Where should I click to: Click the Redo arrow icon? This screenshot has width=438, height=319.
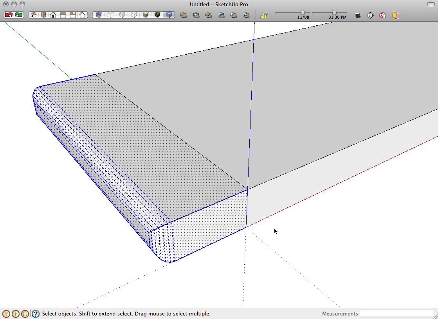click(19, 15)
